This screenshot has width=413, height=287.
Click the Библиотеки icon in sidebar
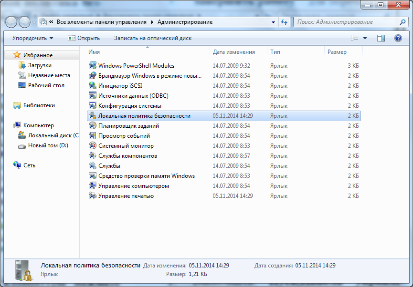coord(17,105)
